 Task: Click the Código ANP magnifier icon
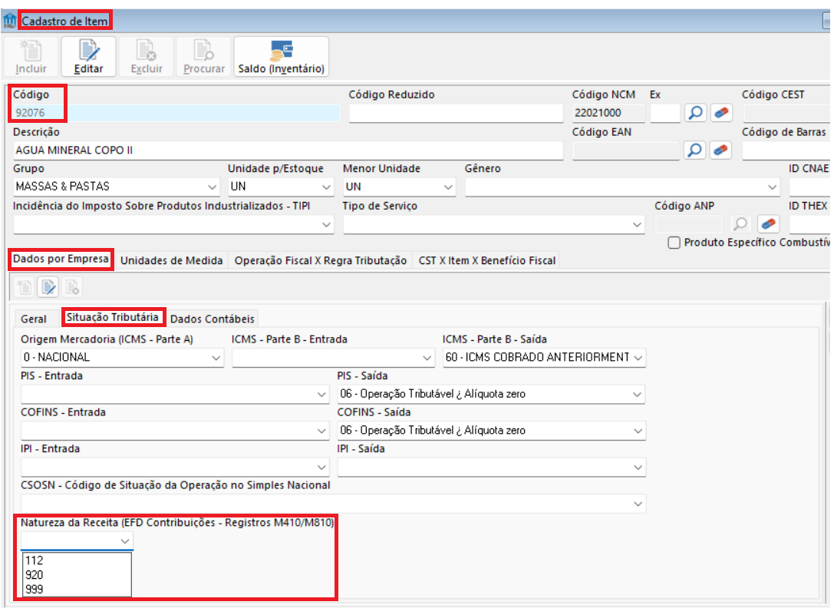pyautogui.click(x=740, y=223)
